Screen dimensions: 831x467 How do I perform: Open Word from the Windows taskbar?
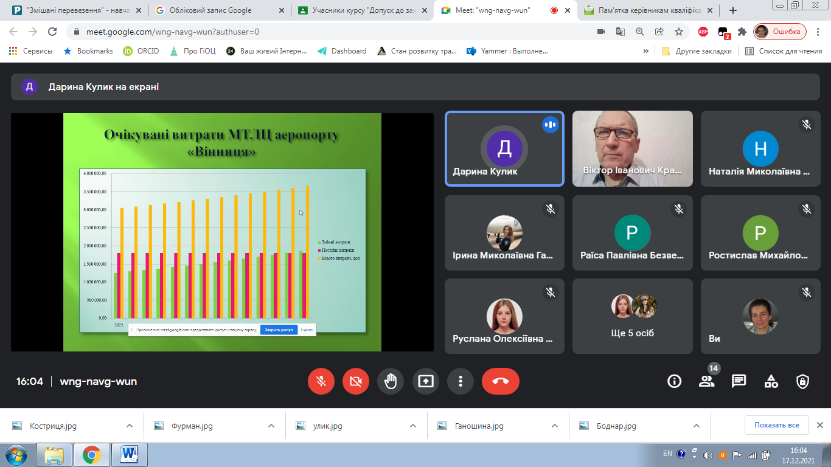(130, 454)
